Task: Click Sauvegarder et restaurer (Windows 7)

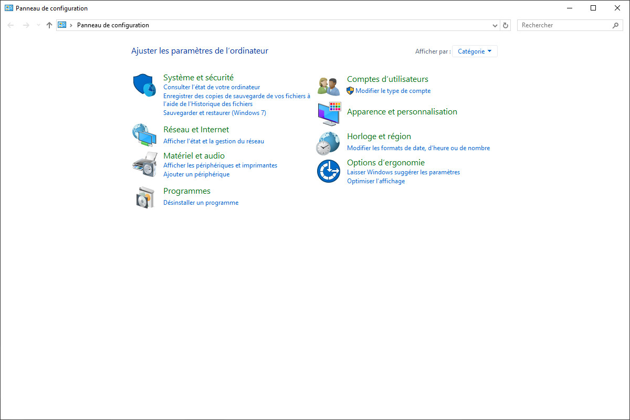Action: click(215, 113)
